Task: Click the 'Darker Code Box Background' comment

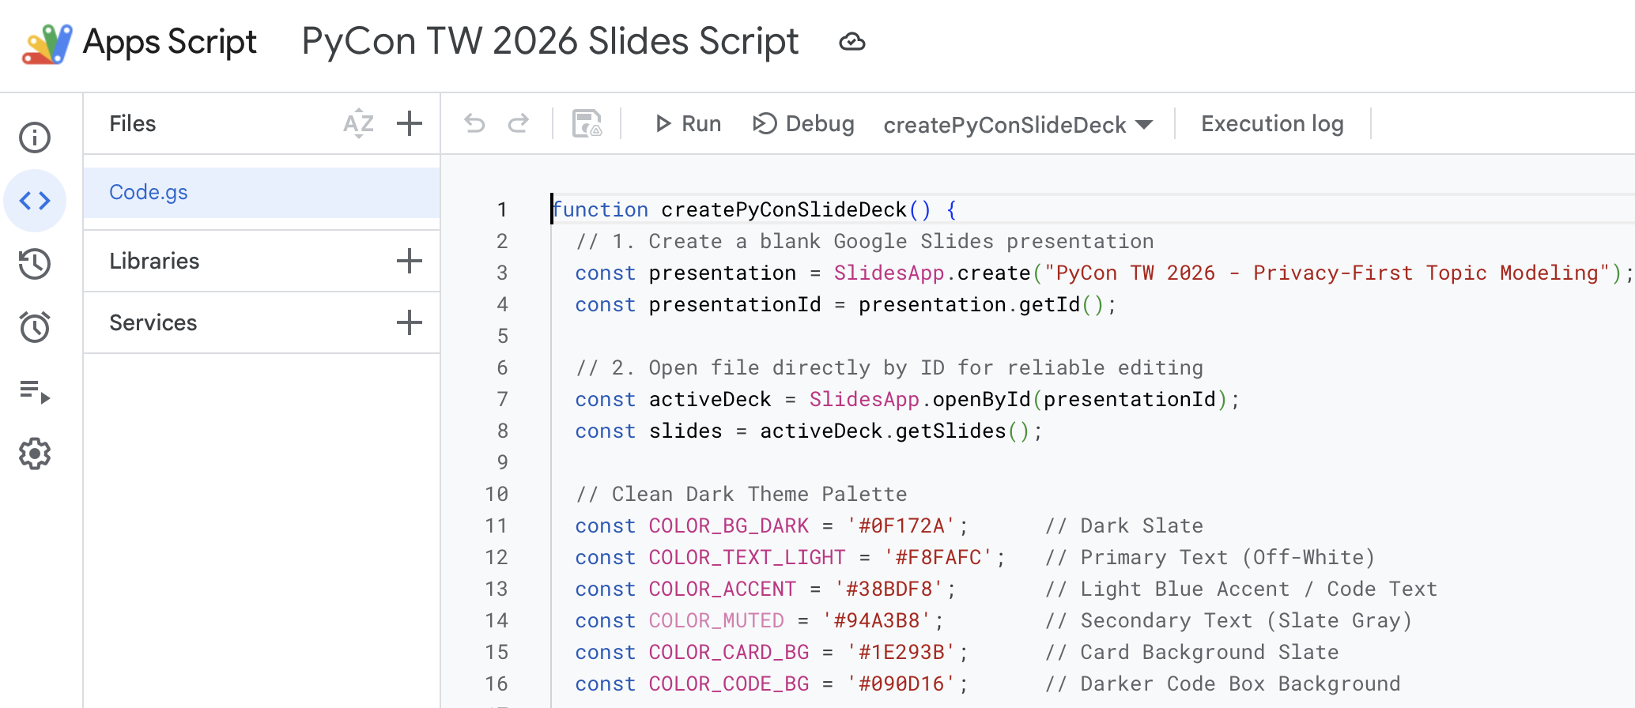Action: [x=1222, y=684]
